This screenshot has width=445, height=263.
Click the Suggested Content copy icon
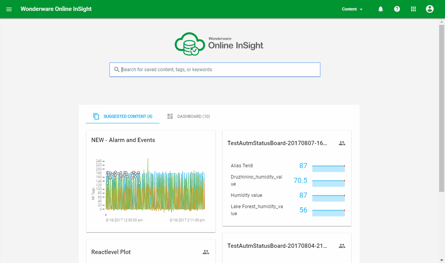click(x=96, y=116)
